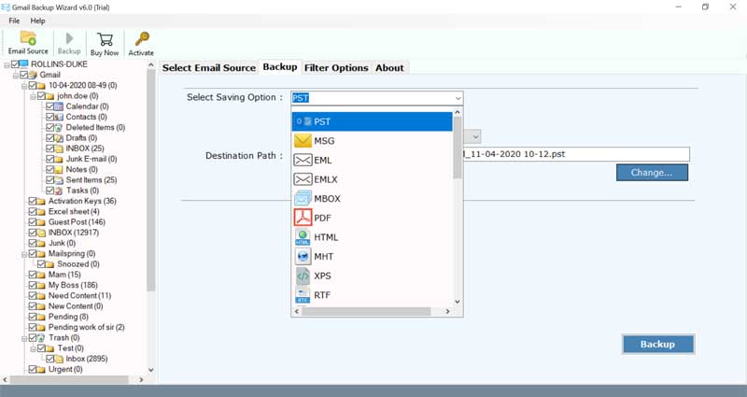Choose the MBOX format icon
Screen dimensions: 747x397
(x=303, y=198)
